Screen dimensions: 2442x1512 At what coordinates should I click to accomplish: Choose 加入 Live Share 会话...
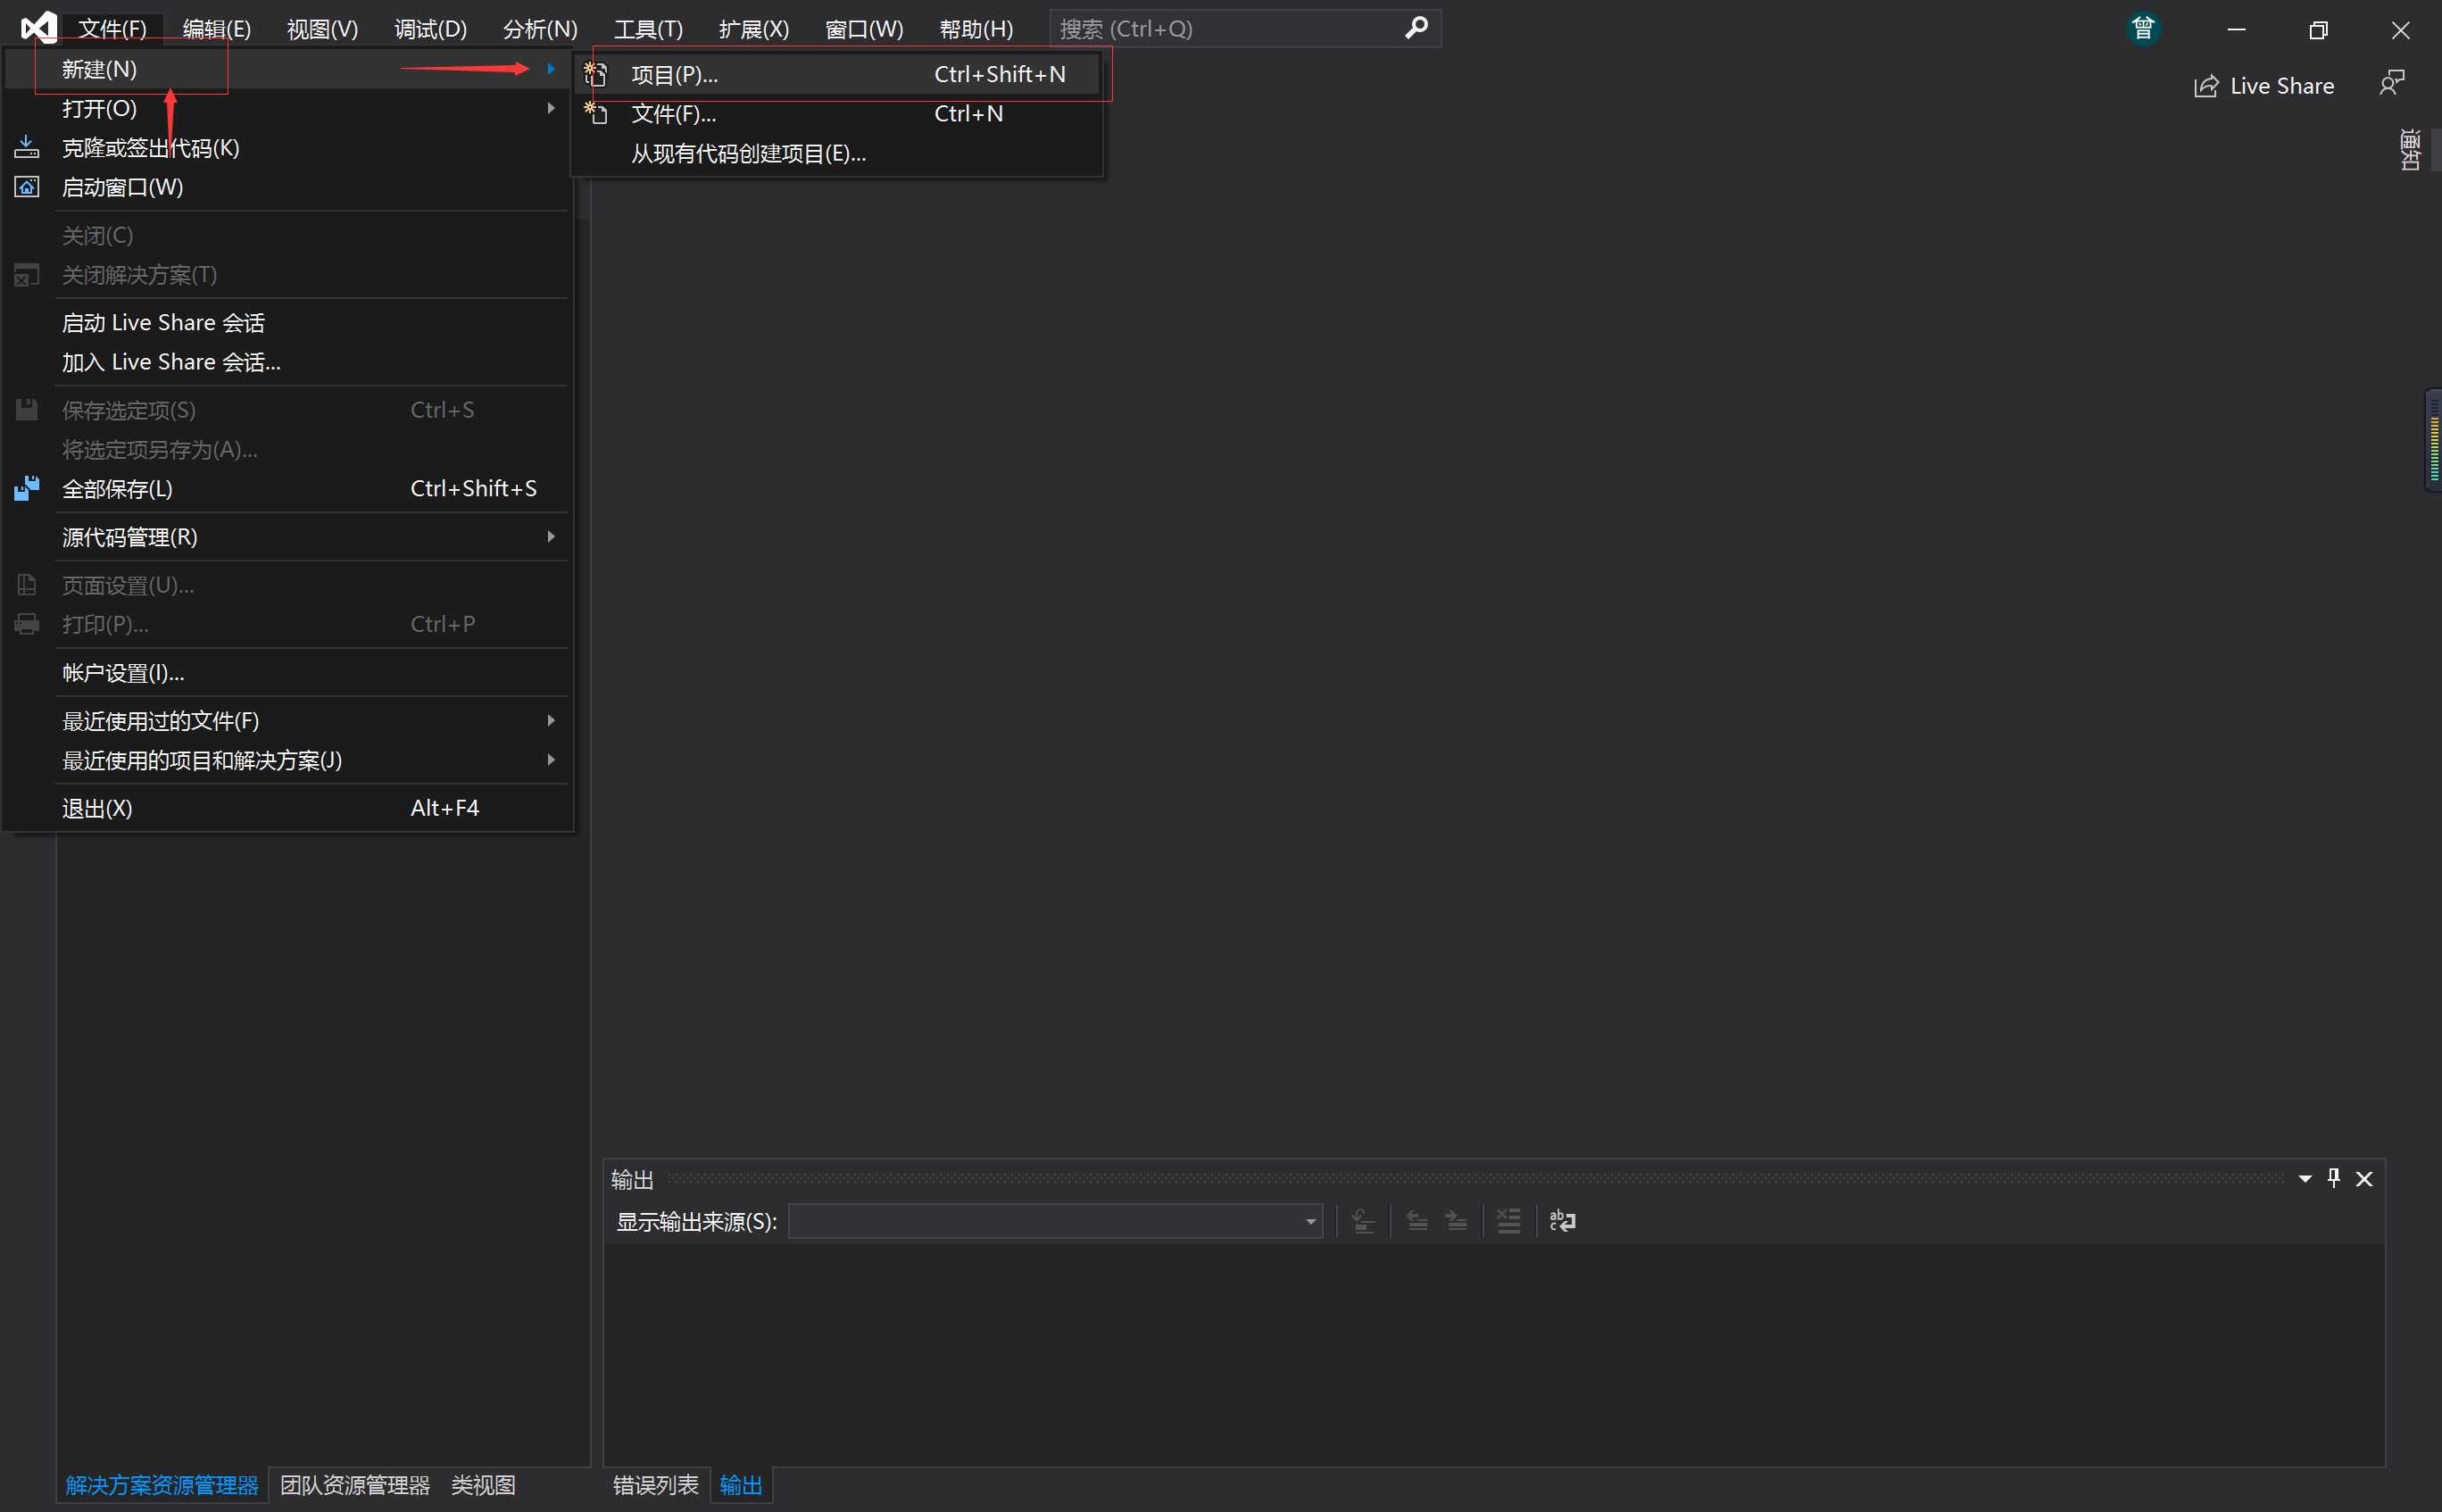click(x=288, y=361)
